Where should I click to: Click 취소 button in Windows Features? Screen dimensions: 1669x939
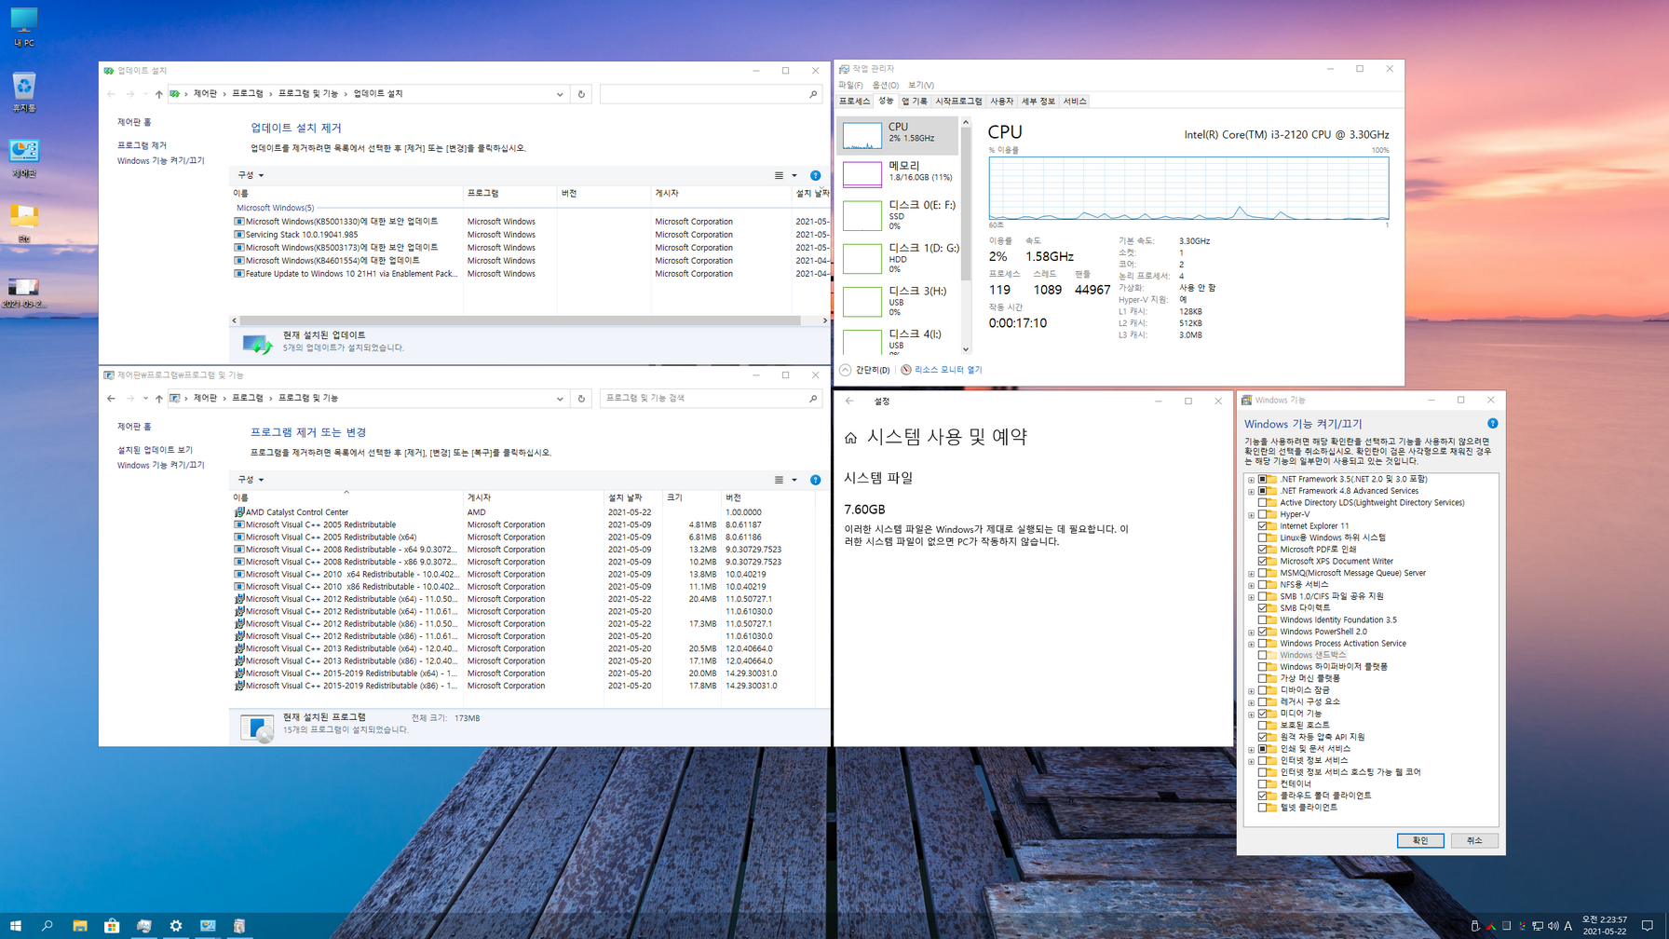1474,840
